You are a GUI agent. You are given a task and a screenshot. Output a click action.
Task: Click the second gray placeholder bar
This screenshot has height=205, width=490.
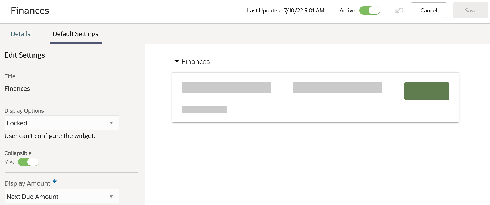pyautogui.click(x=338, y=88)
